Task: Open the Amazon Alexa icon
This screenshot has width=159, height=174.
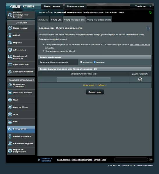Action: [x=10, y=107]
